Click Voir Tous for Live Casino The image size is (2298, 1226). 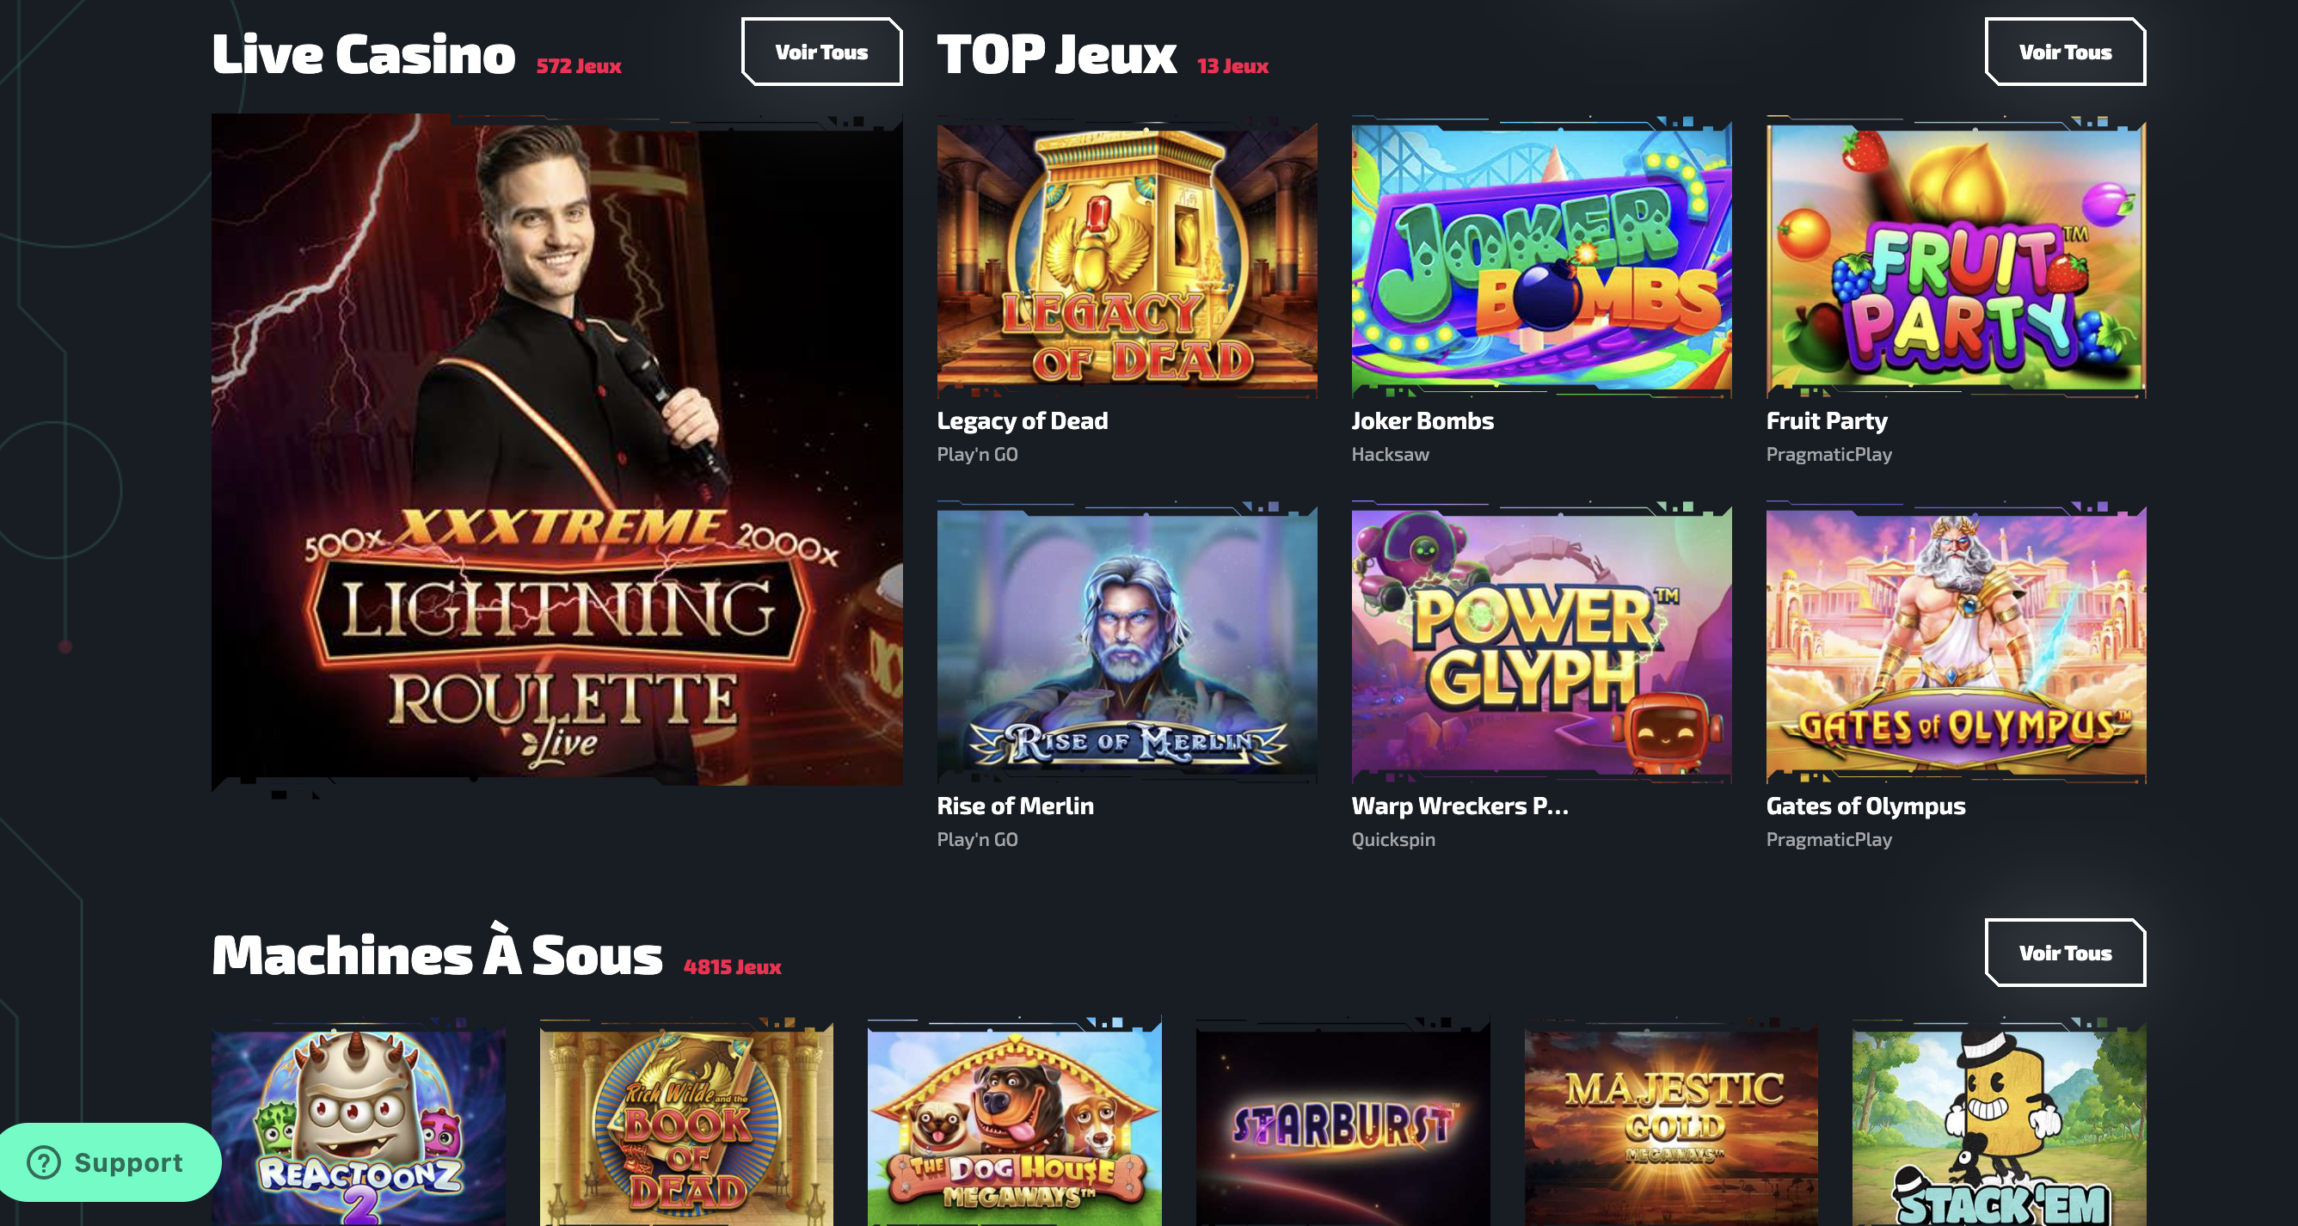coord(820,52)
